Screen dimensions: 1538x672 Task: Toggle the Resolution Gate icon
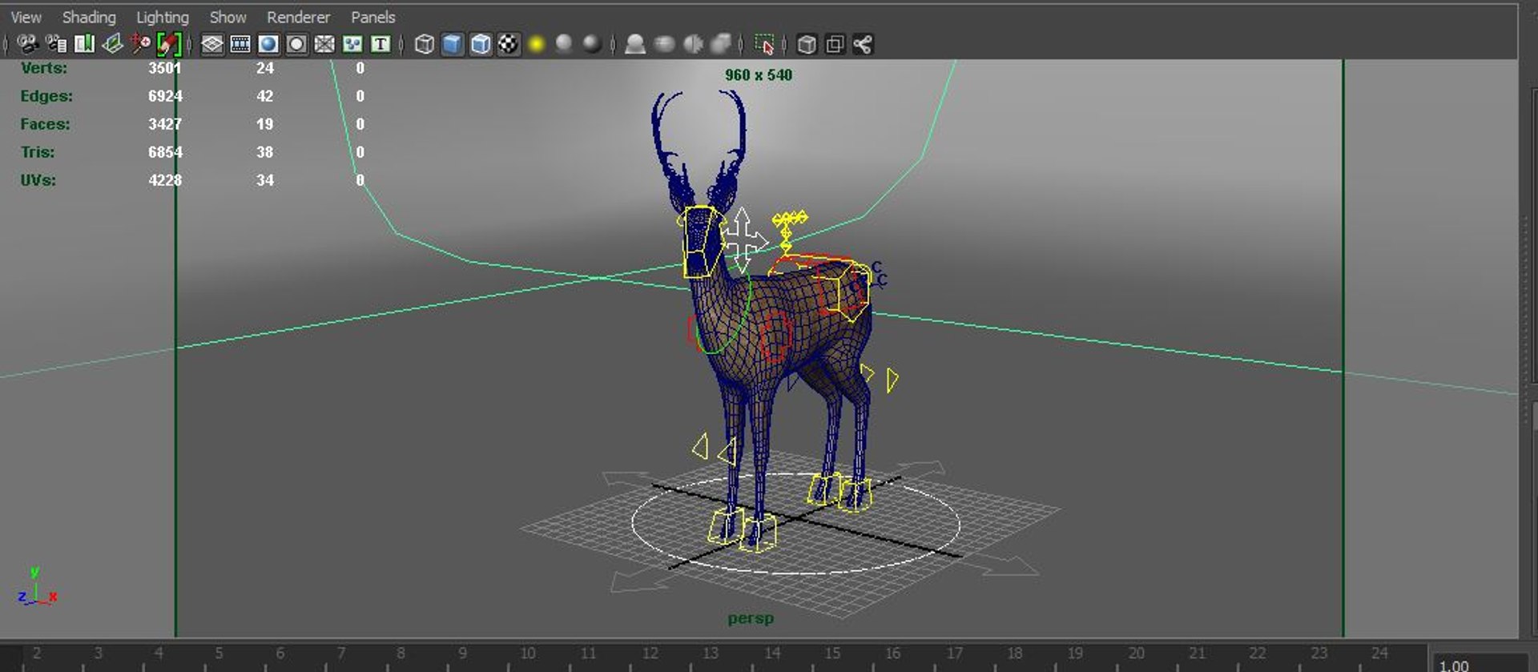268,44
